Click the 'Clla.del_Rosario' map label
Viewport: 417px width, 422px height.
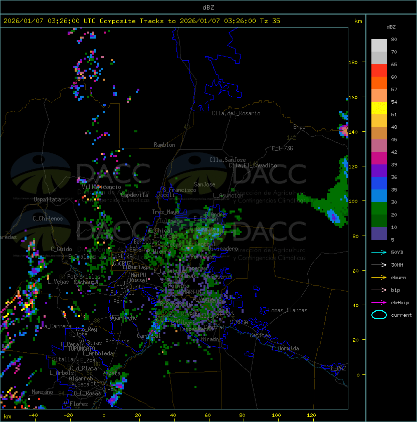click(236, 113)
